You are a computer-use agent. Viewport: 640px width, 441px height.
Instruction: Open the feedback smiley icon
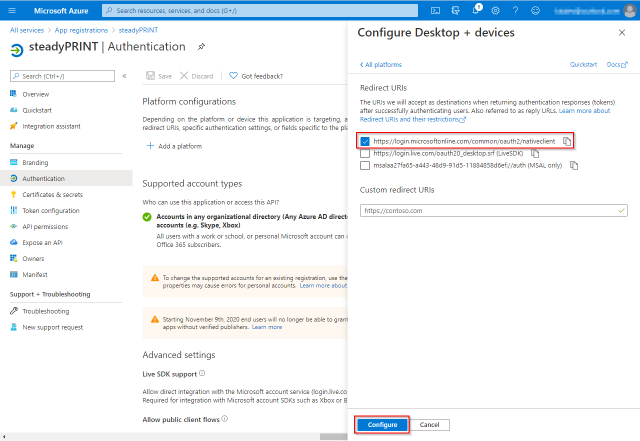535,10
